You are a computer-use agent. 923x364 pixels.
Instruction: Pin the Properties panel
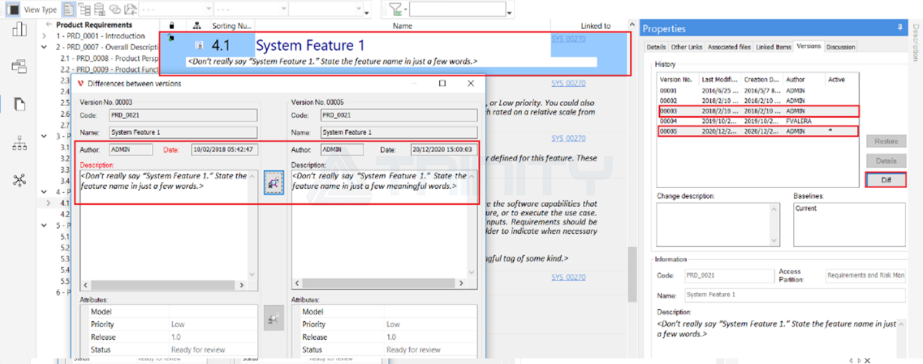(x=900, y=28)
